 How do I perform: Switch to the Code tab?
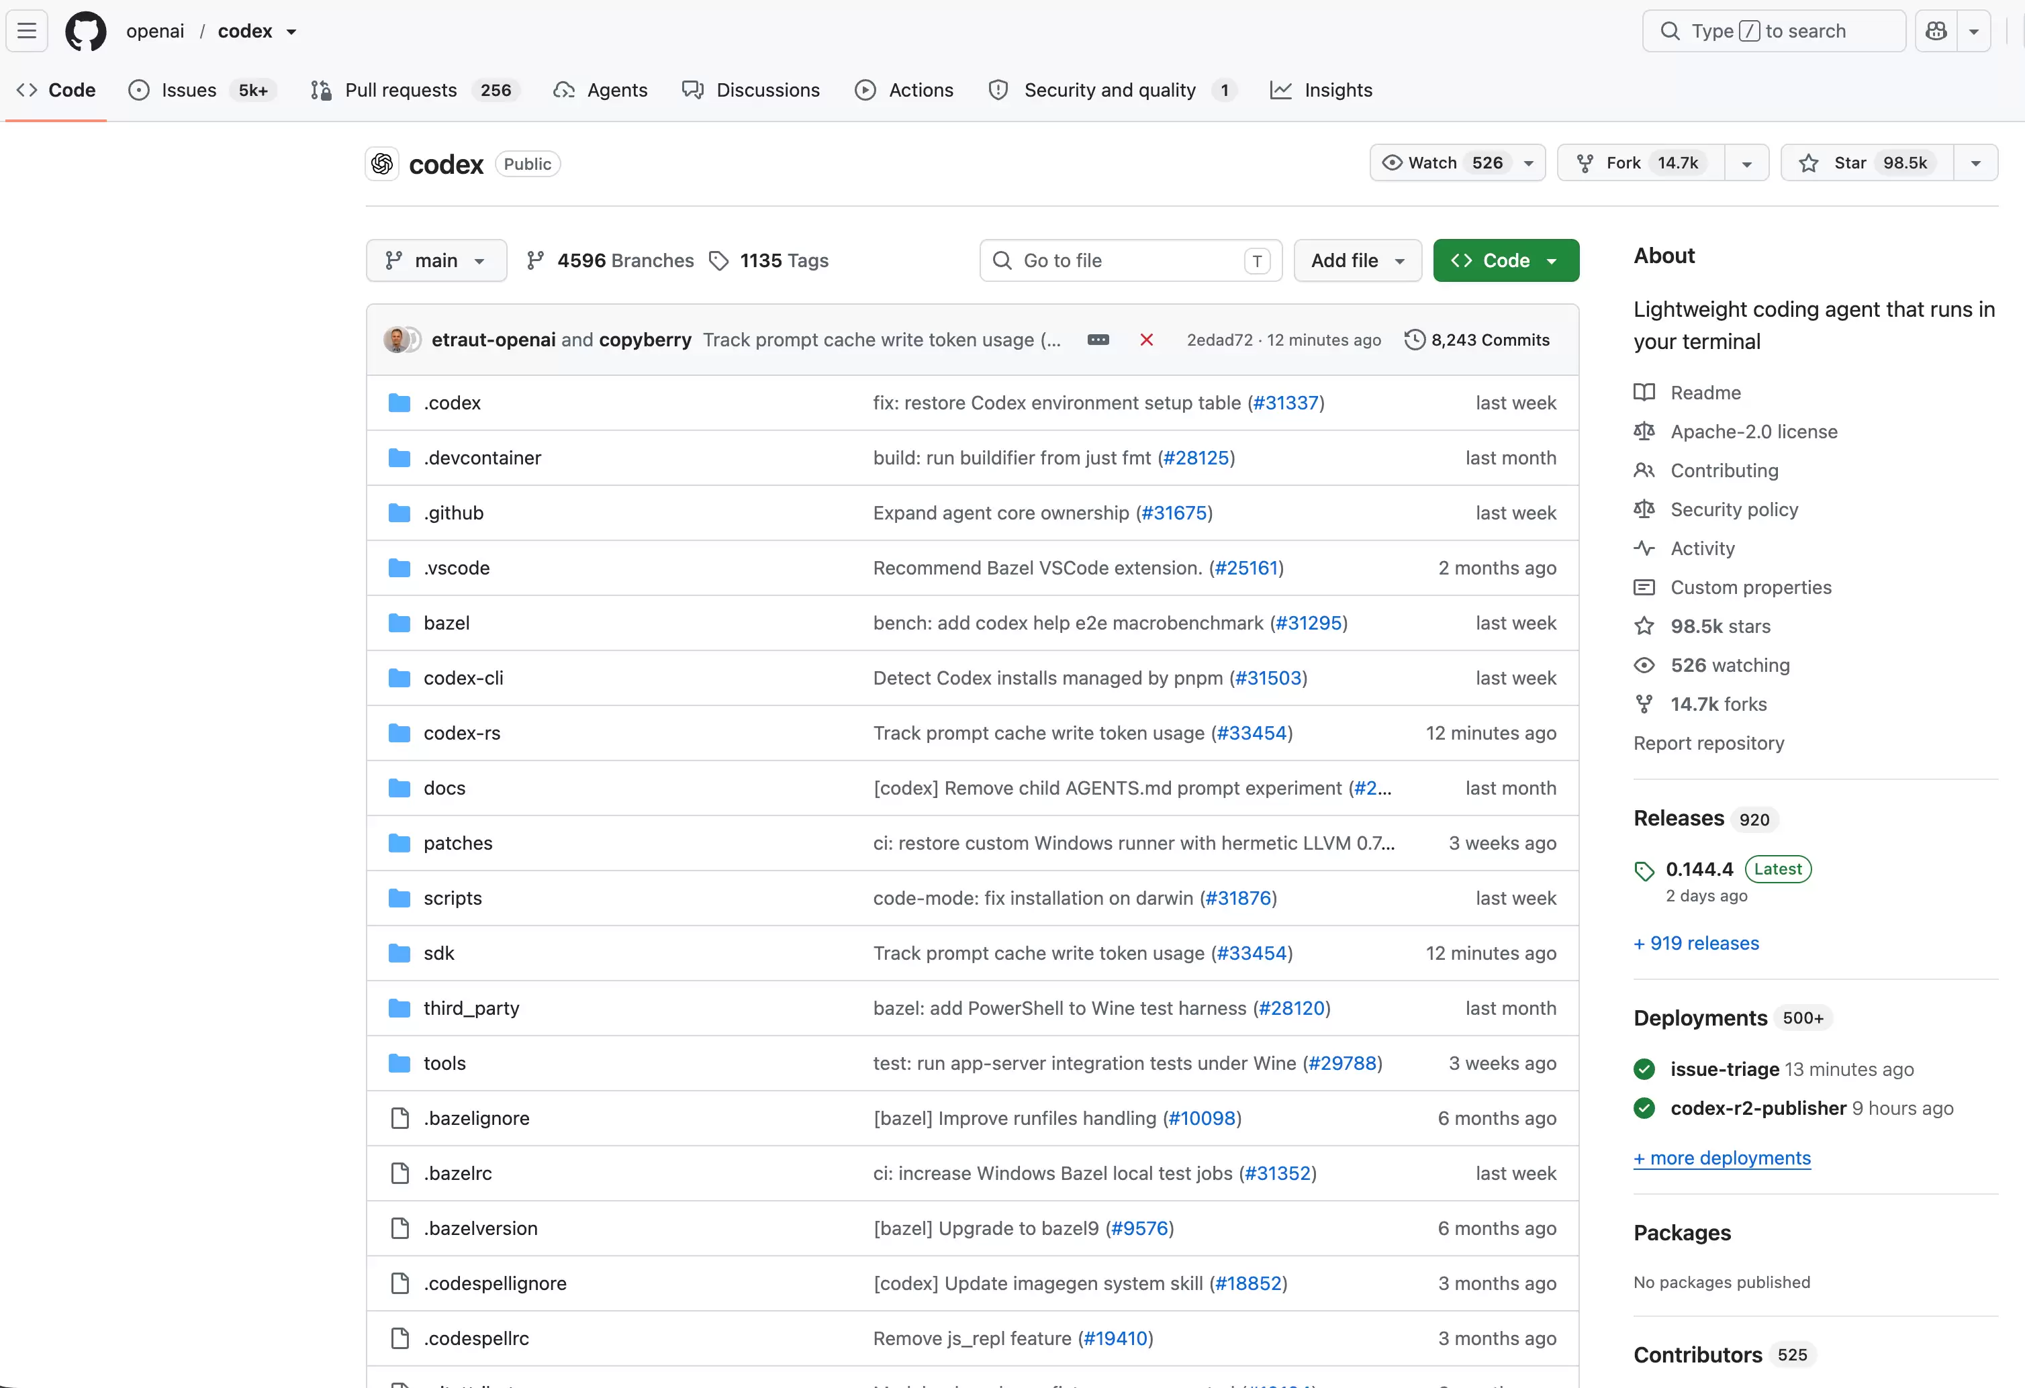click(56, 90)
